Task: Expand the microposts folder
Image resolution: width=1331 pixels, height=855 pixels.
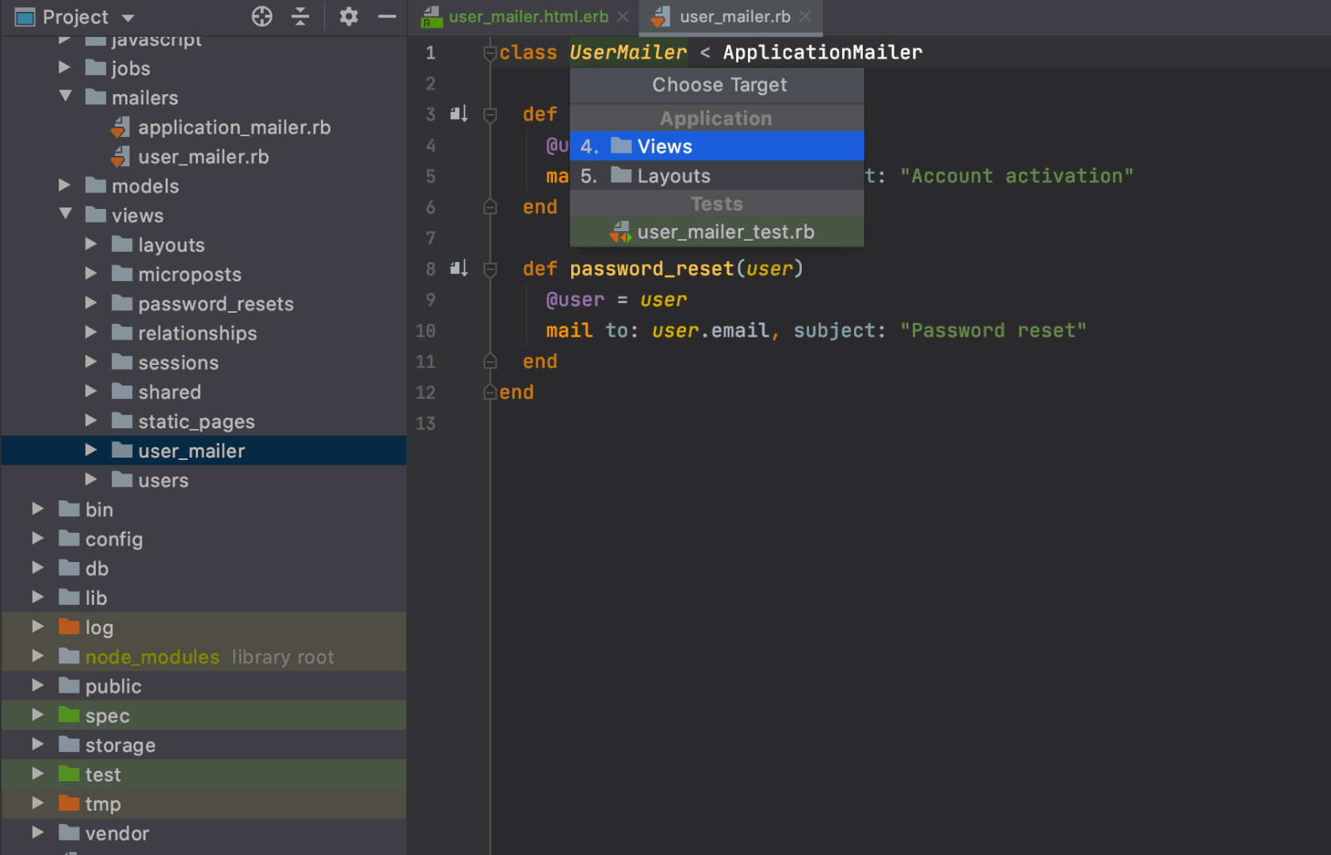Action: 91,273
